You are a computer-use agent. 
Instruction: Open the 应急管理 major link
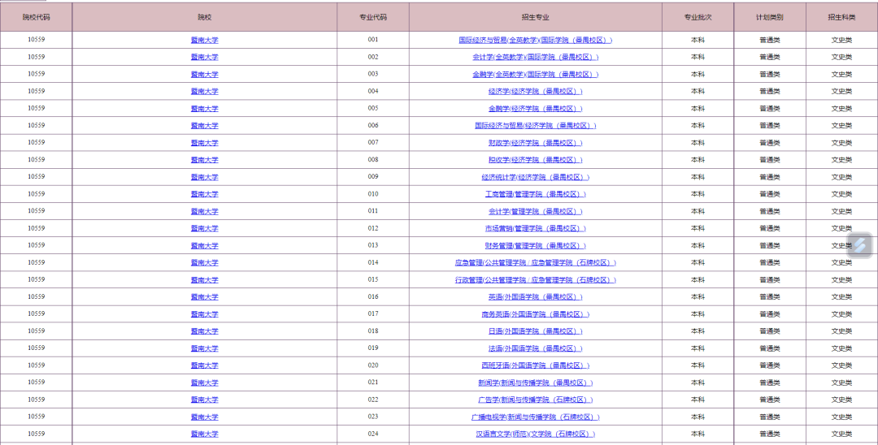point(535,263)
